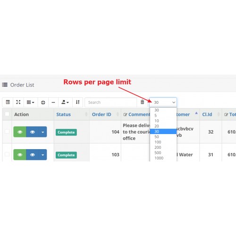The width and height of the screenshot is (236, 236).
Task: Pick the 5 rows per page option
Action: tap(163, 116)
